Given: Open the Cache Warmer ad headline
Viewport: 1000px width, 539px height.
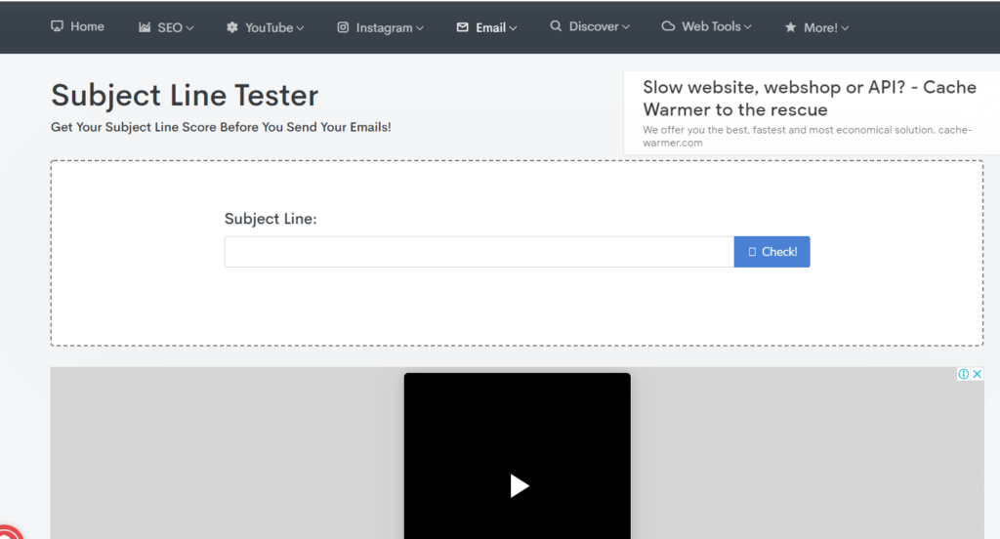Looking at the screenshot, I should coord(810,99).
